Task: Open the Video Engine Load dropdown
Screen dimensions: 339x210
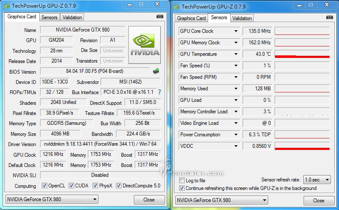Action: tap(236, 123)
